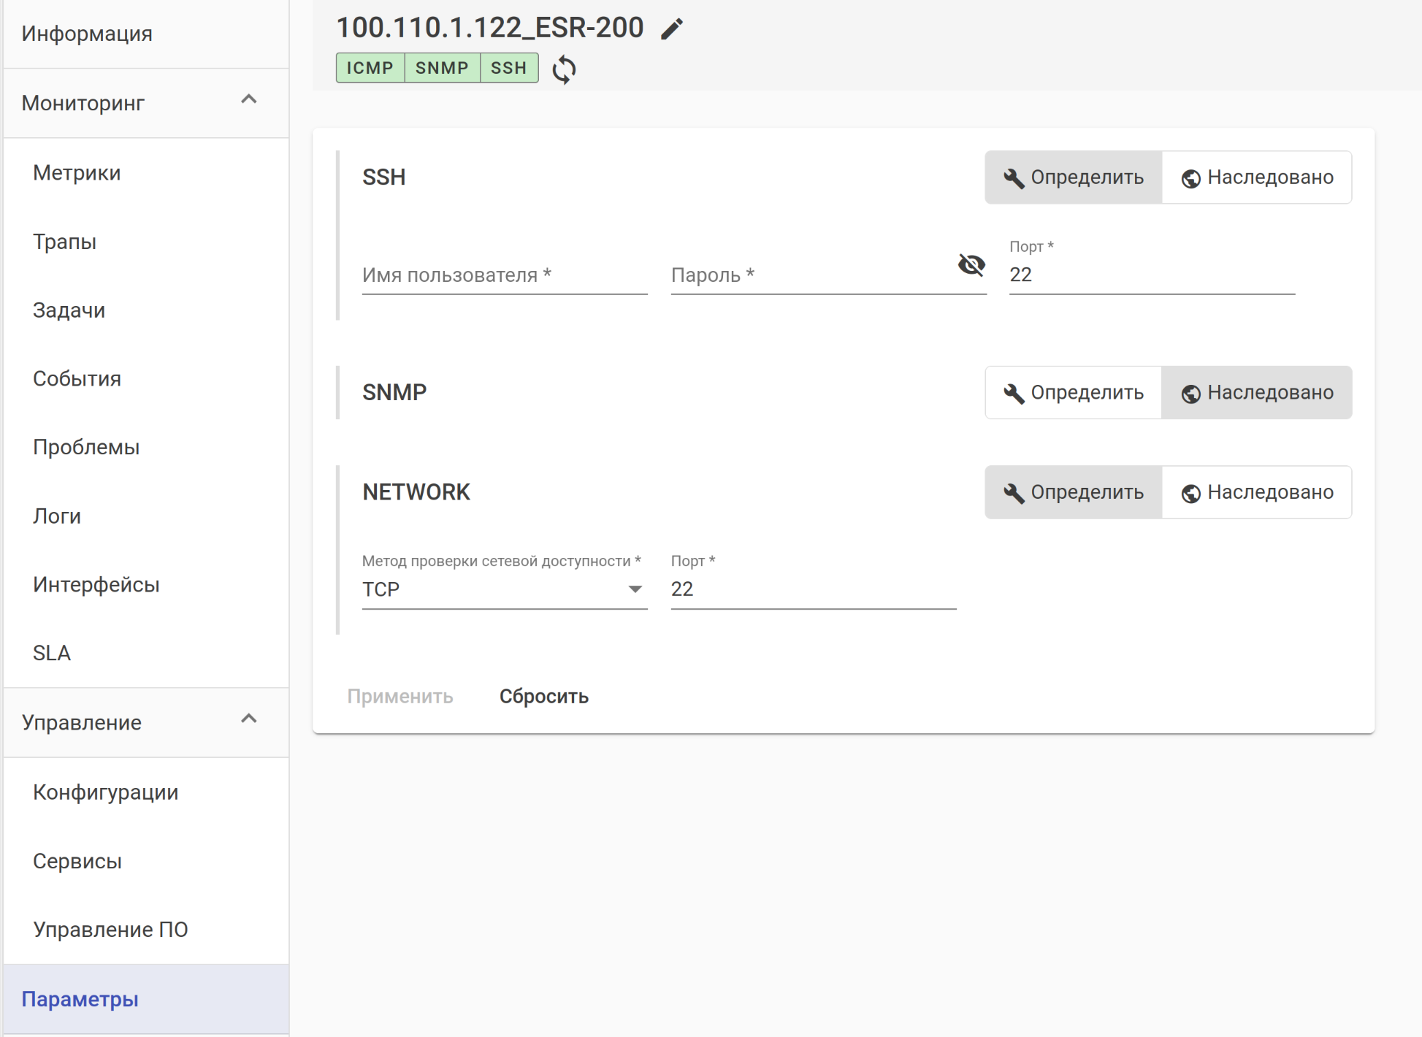
Task: Click the Имя пользователя input field
Action: coord(504,275)
